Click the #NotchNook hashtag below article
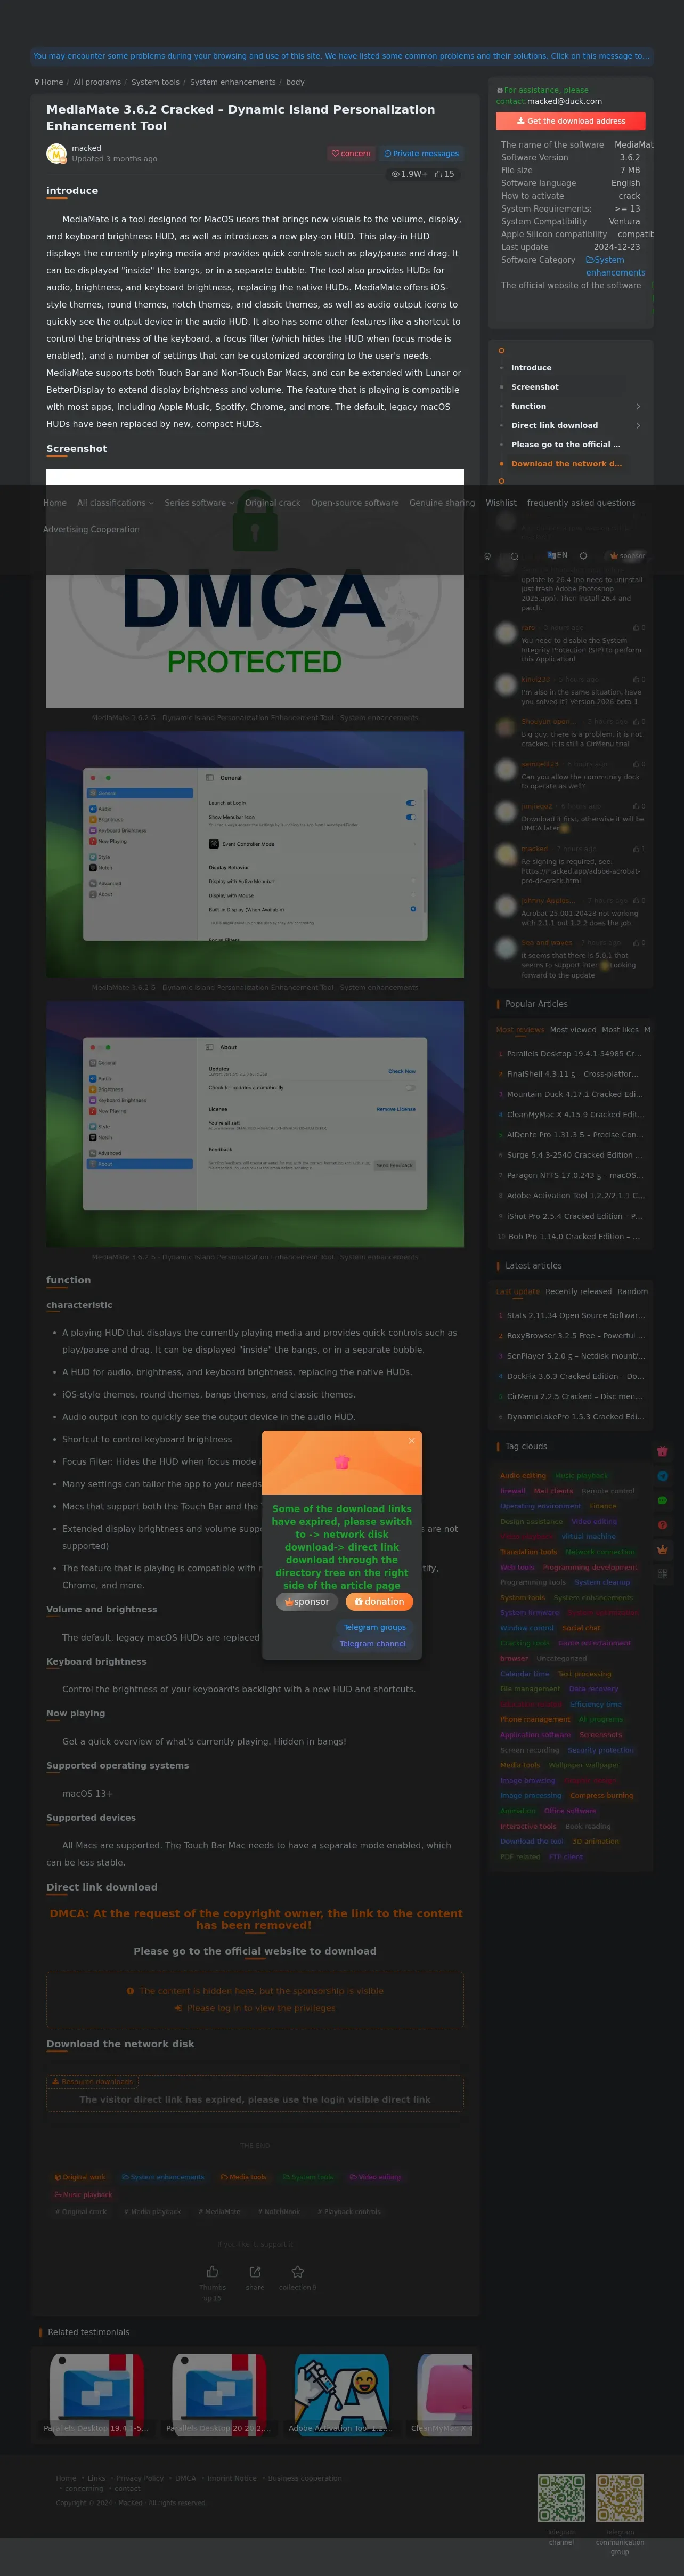 pos(279,2212)
